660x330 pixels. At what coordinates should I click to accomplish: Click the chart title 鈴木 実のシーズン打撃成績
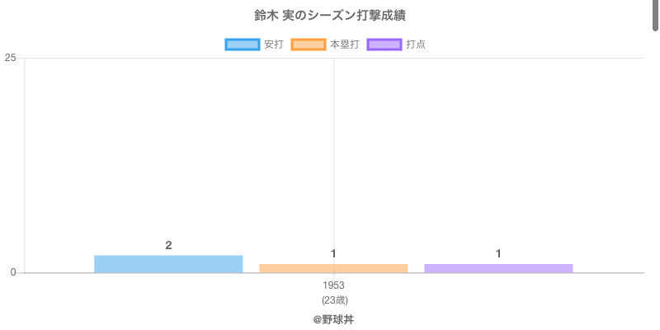[330, 16]
